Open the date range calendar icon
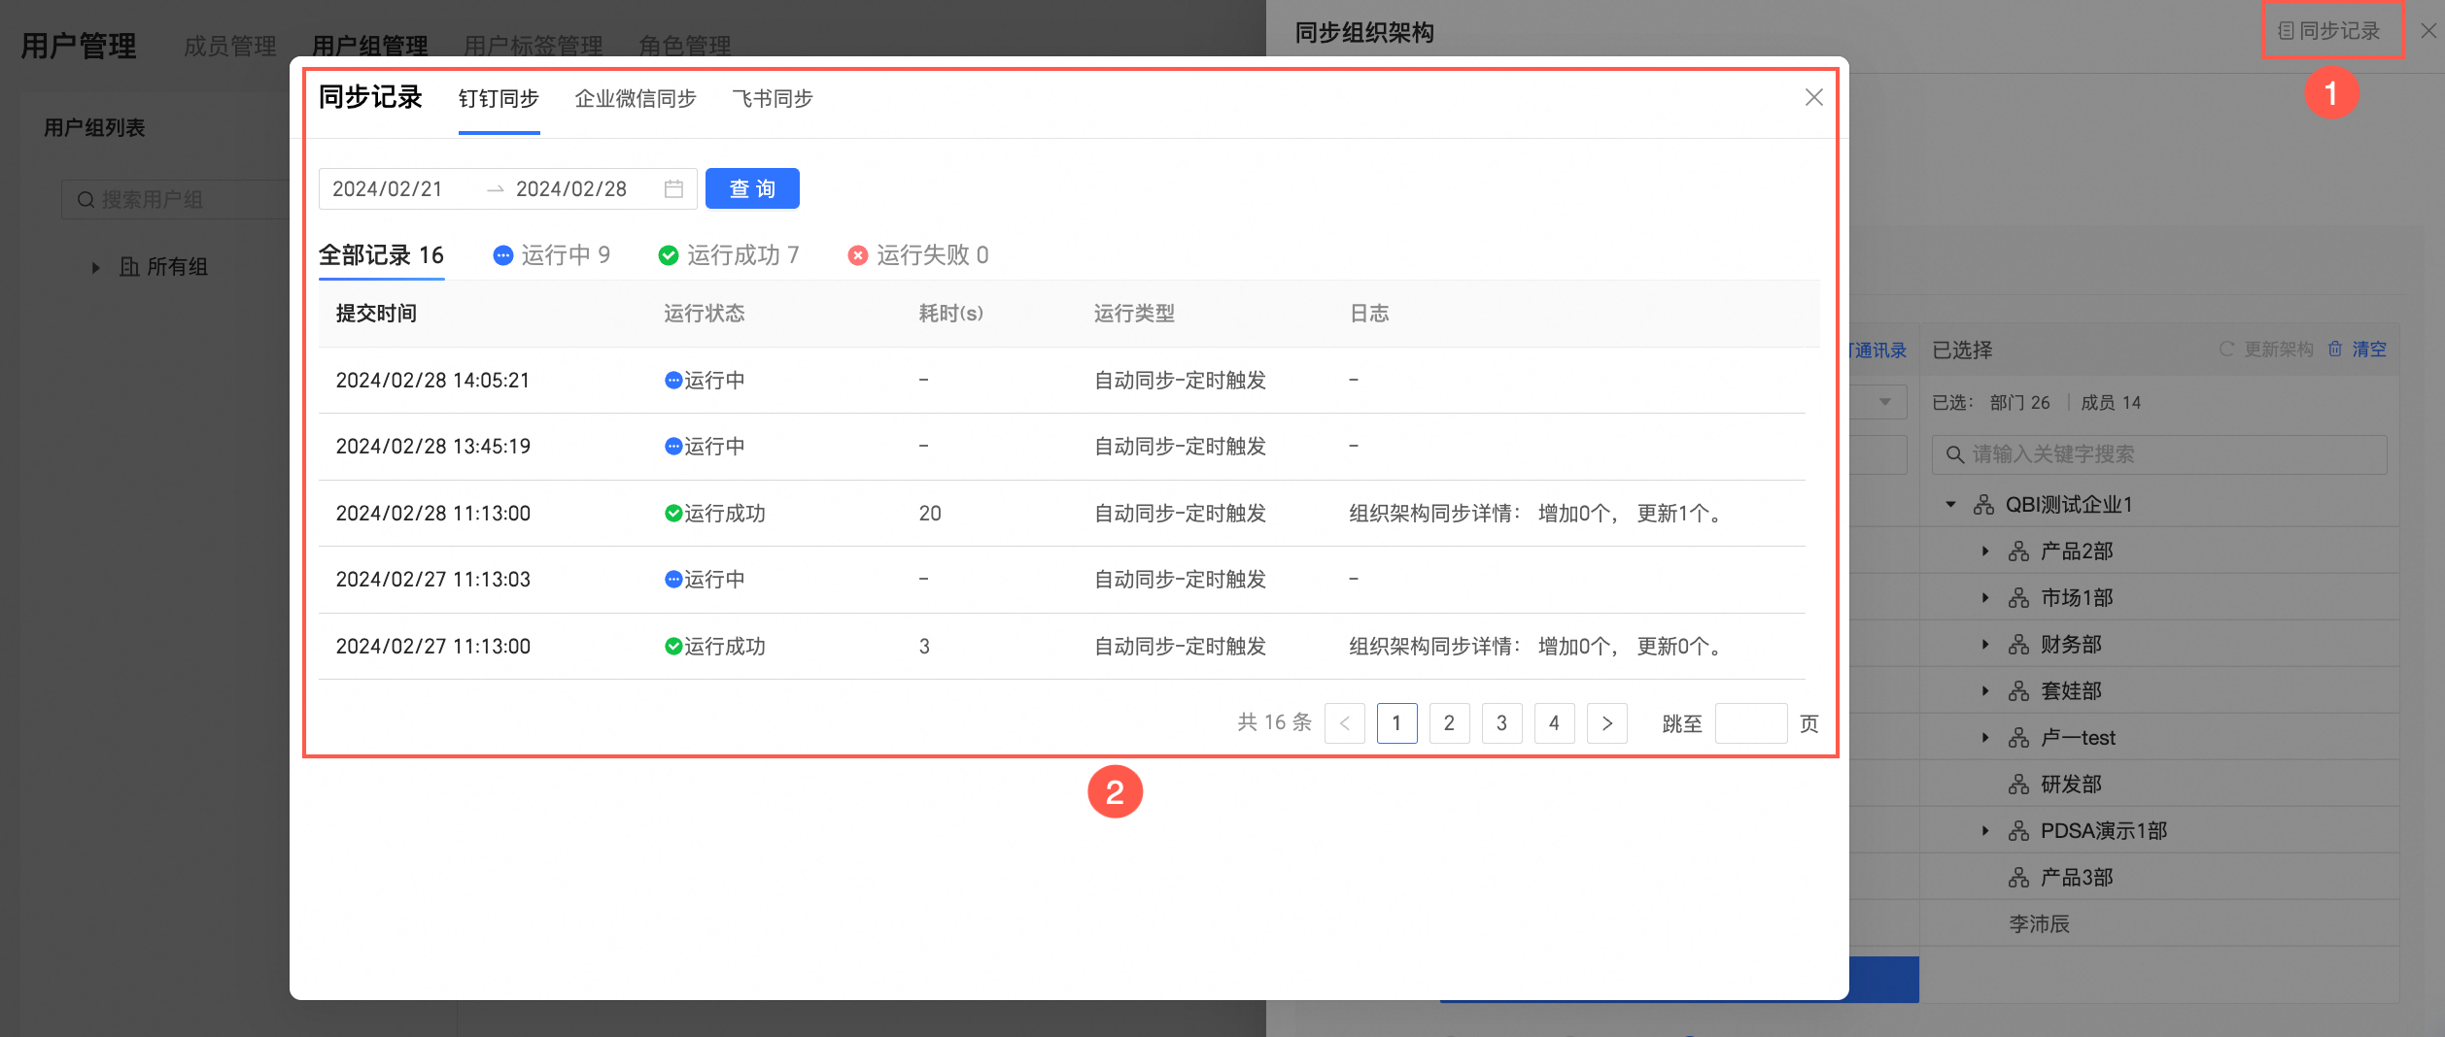This screenshot has width=2445, height=1037. [x=673, y=188]
